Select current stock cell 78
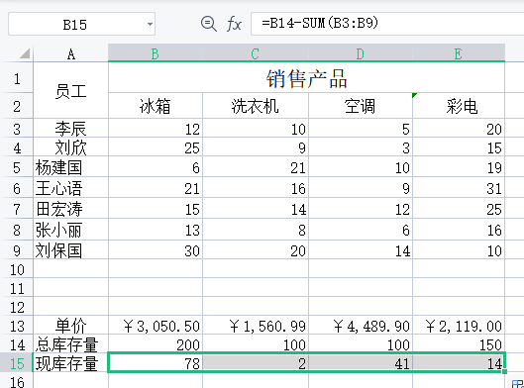 [156, 363]
